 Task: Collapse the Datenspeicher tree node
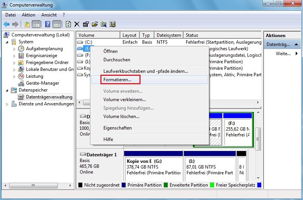point(7,90)
